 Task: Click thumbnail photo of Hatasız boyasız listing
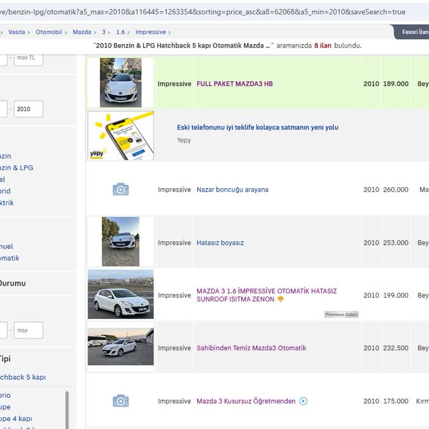coord(121,241)
